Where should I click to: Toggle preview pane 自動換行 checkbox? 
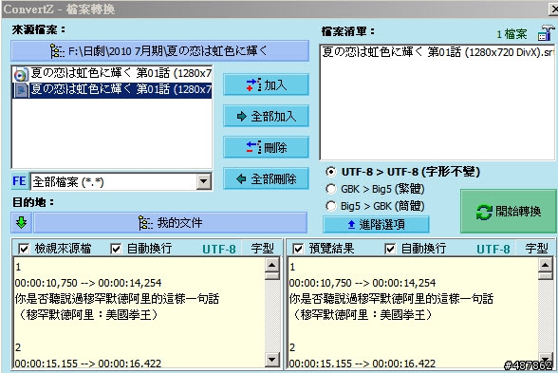(x=390, y=249)
